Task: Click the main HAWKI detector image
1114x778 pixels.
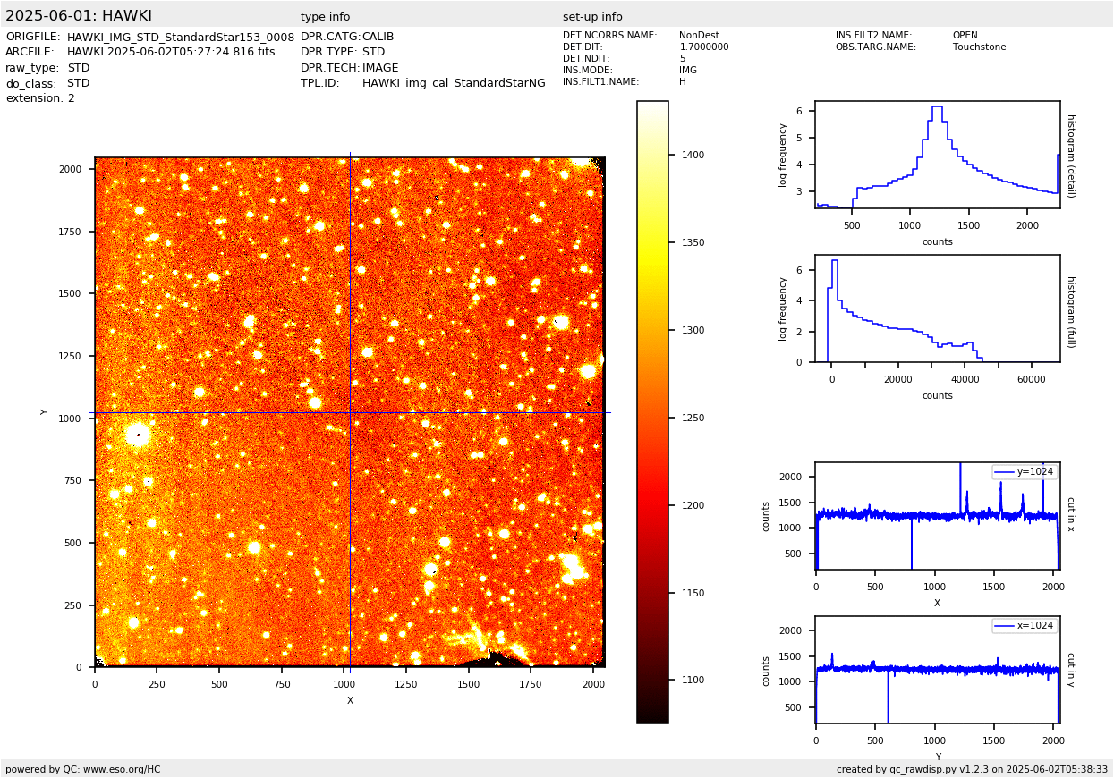Action: 349,411
